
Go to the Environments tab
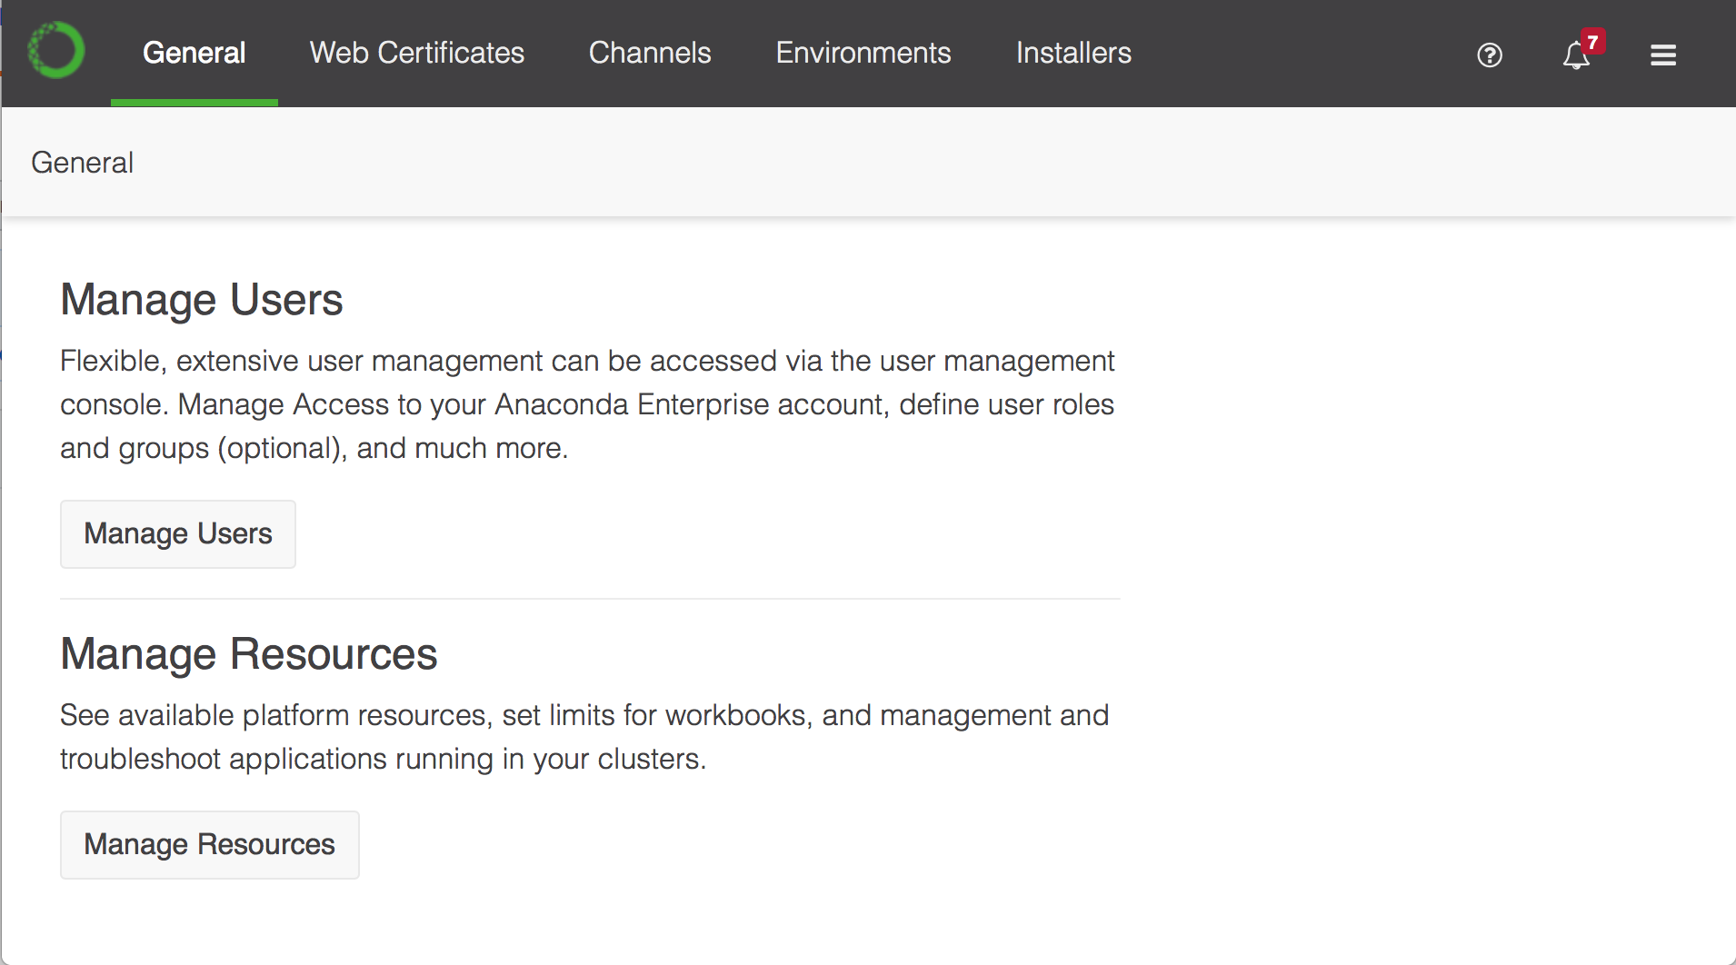[x=863, y=53]
